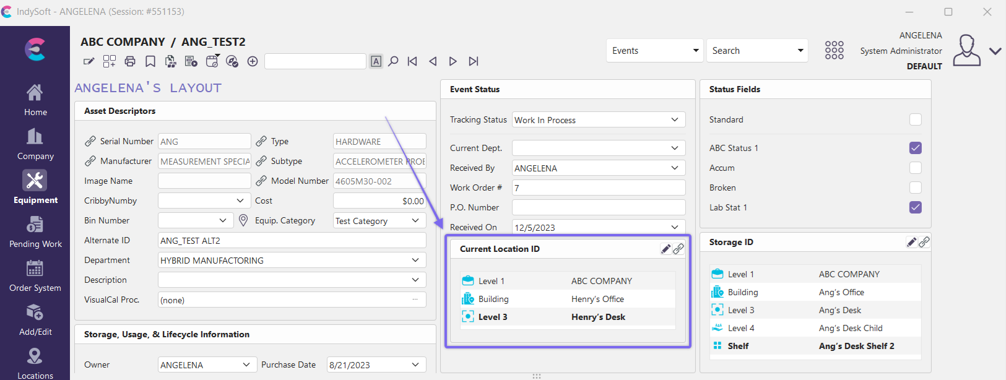Click the circled plus add icon
1006x380 pixels.
click(253, 61)
